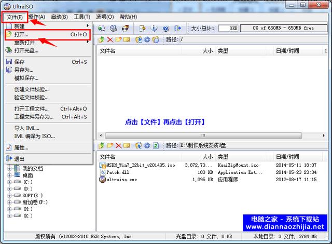Click the gear icon in local pane toolbar
This screenshot has height=244, width=332.
point(147,145)
